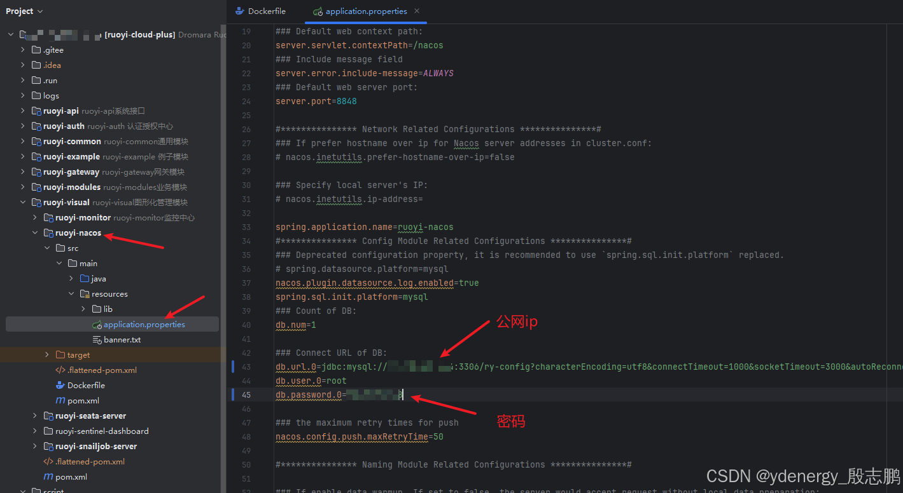The image size is (903, 493).
Task: Collapse the ruoyi-nacos module node
Action: [36, 233]
